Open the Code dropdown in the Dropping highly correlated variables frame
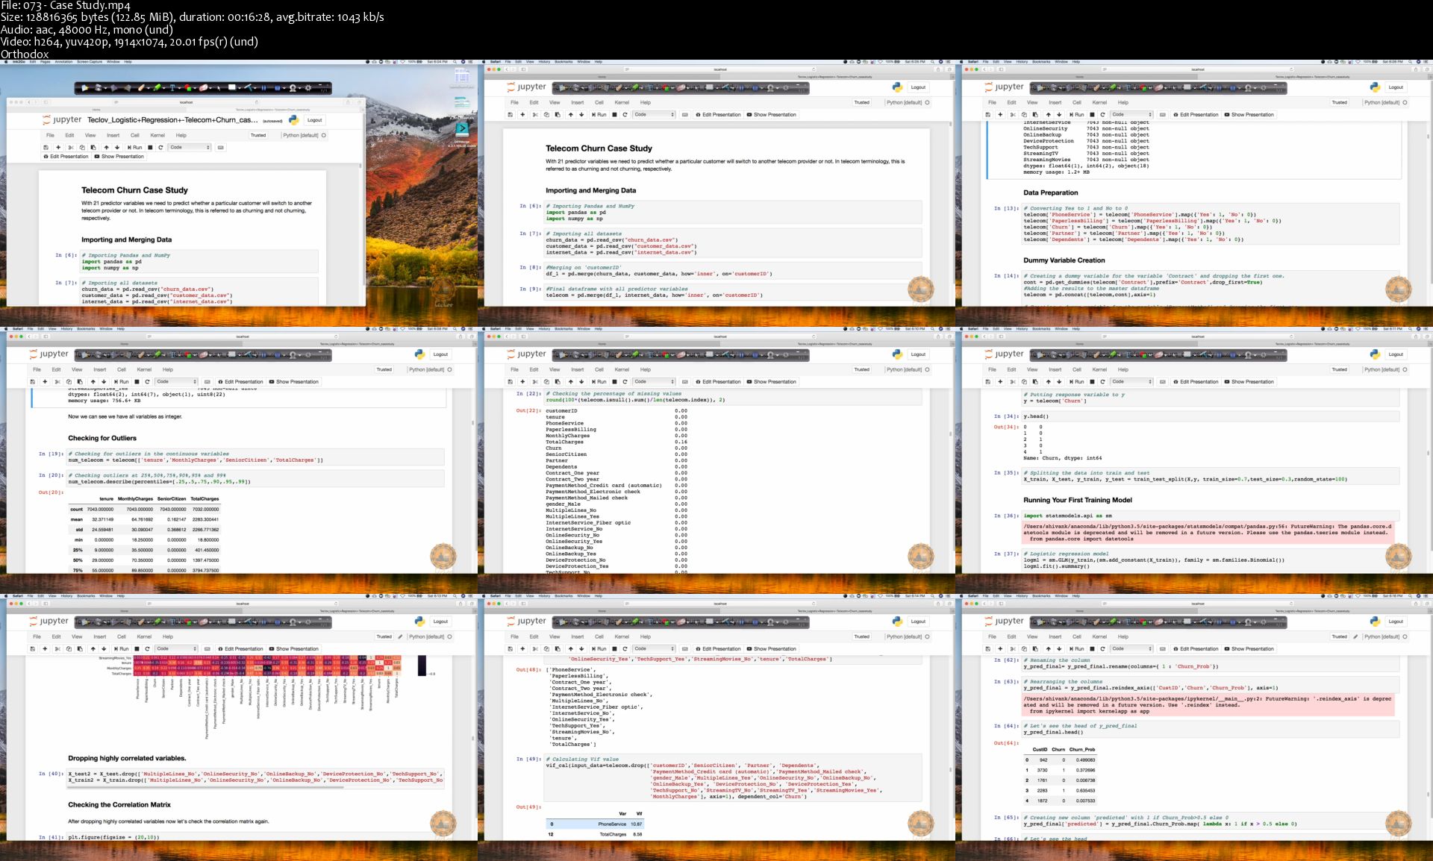The height and width of the screenshot is (861, 1433). tap(176, 649)
